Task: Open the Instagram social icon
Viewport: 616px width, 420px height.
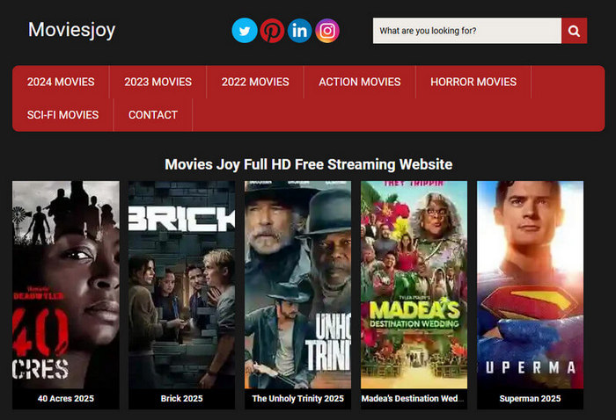Action: tap(326, 31)
